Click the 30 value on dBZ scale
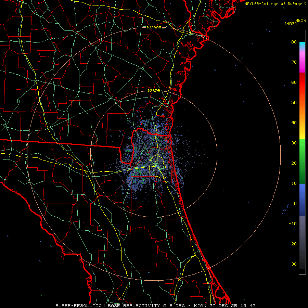 pyautogui.click(x=294, y=143)
